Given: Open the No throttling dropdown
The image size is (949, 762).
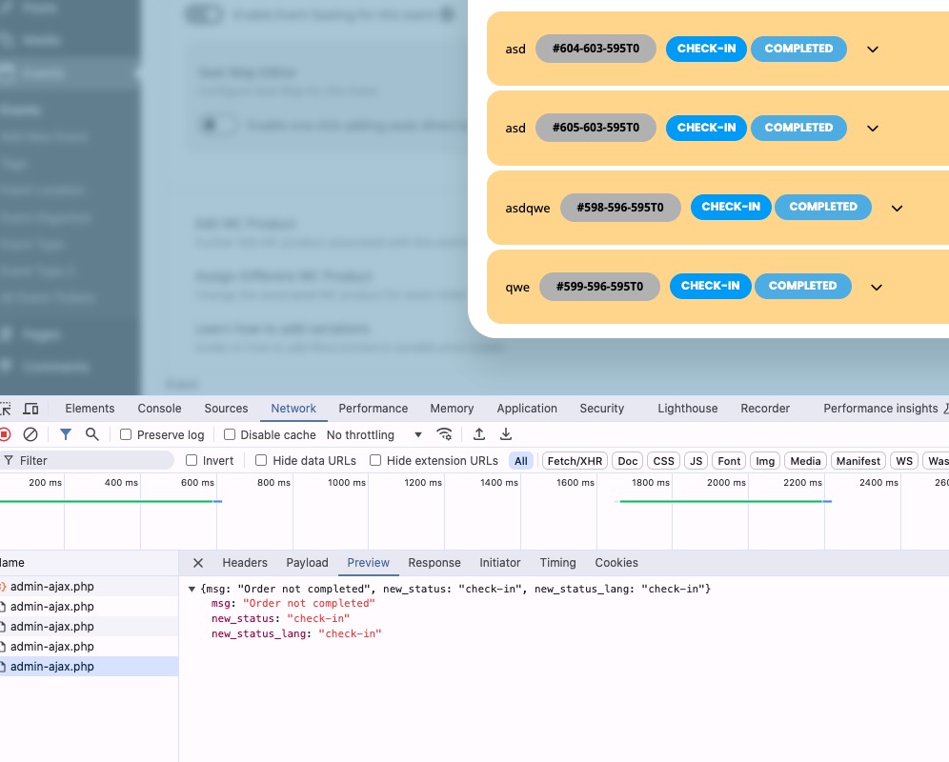Looking at the screenshot, I should [x=374, y=434].
